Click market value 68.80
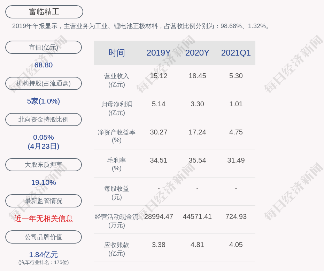The height and width of the screenshot is (271, 324). tap(44, 65)
